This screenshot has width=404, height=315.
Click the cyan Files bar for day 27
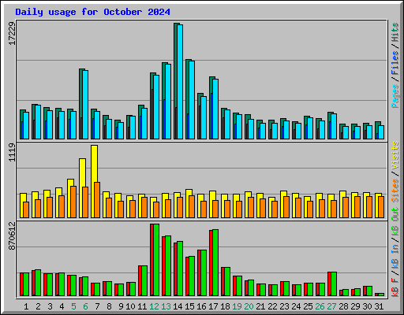pos(334,126)
